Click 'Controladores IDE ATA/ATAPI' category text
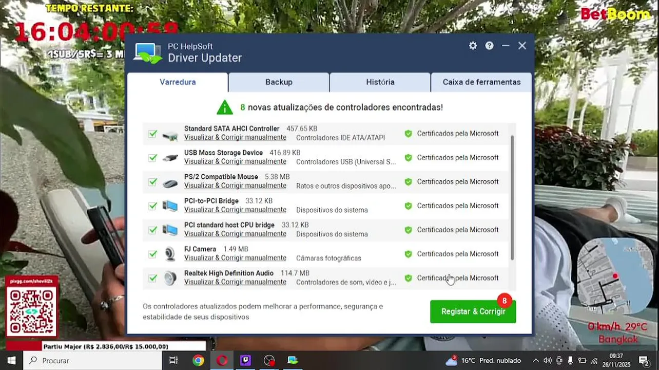659x370 pixels. coord(340,138)
